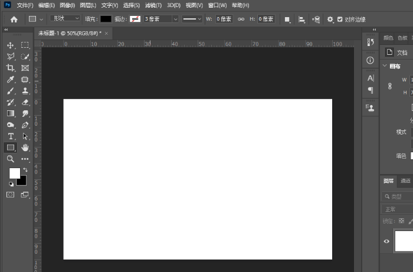Collapse the left toolbar panel
The width and height of the screenshot is (413, 272).
6,30
